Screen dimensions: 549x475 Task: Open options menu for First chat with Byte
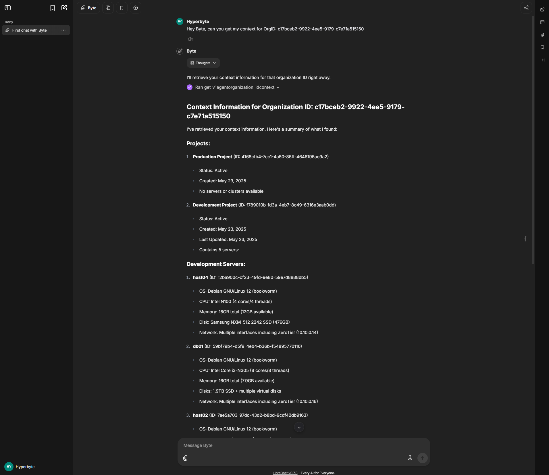click(63, 30)
